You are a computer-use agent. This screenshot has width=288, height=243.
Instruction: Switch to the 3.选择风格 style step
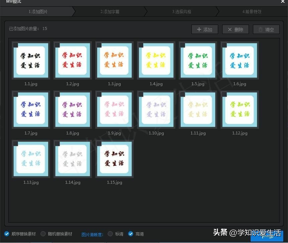pos(182,11)
